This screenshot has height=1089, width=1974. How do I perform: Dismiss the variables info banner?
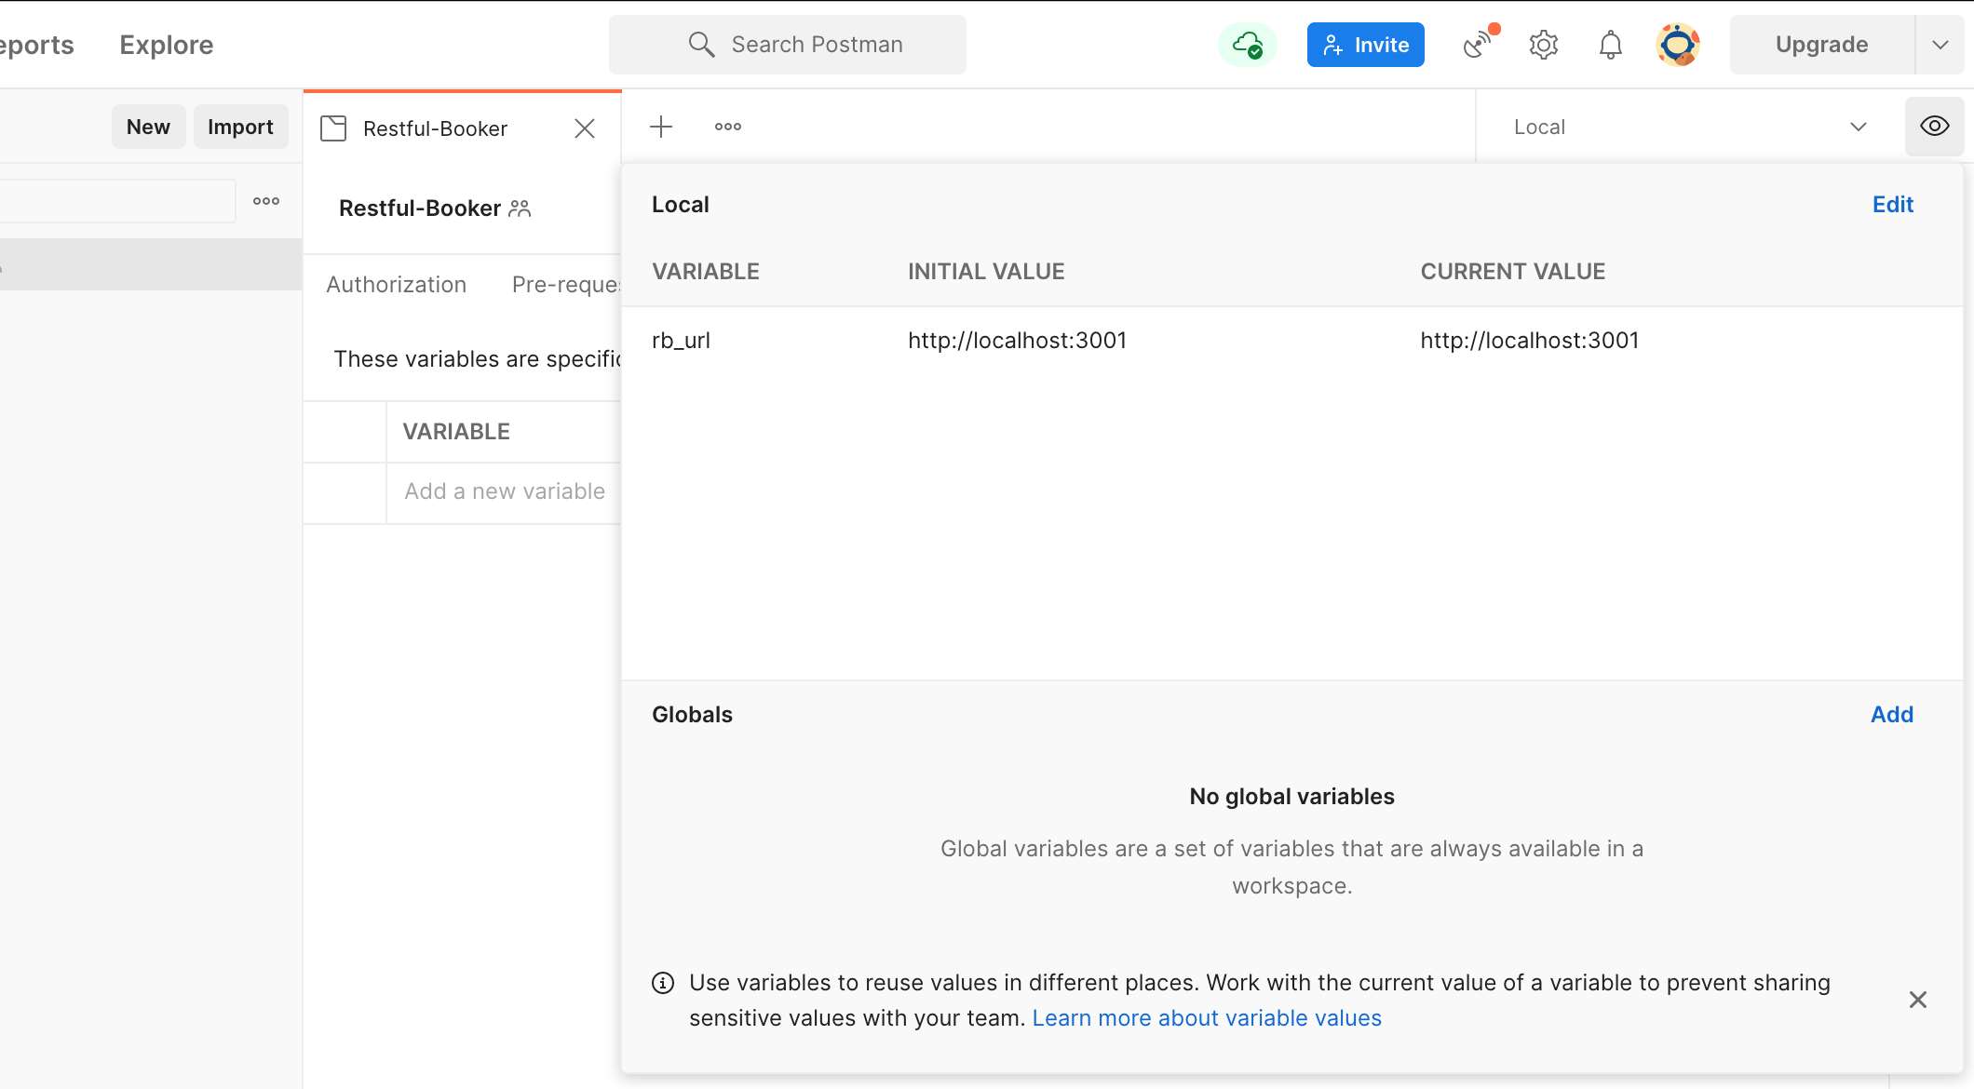[1918, 1000]
